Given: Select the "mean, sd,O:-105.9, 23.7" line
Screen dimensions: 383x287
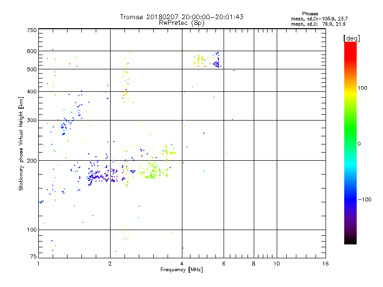Looking at the screenshot, I should coord(319,19).
